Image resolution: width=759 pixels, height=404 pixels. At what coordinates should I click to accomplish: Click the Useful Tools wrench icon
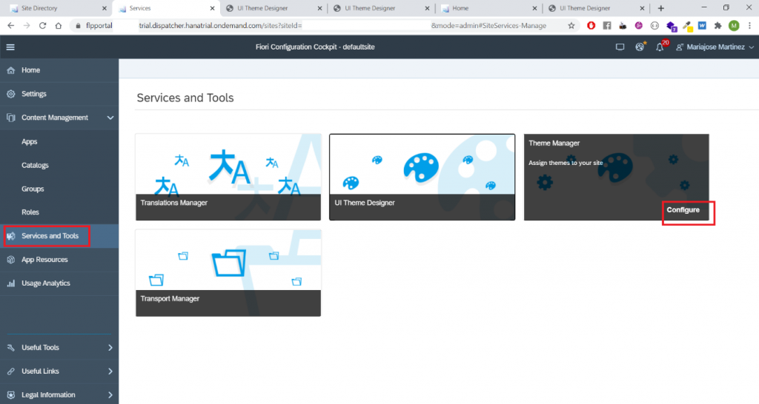pos(10,348)
